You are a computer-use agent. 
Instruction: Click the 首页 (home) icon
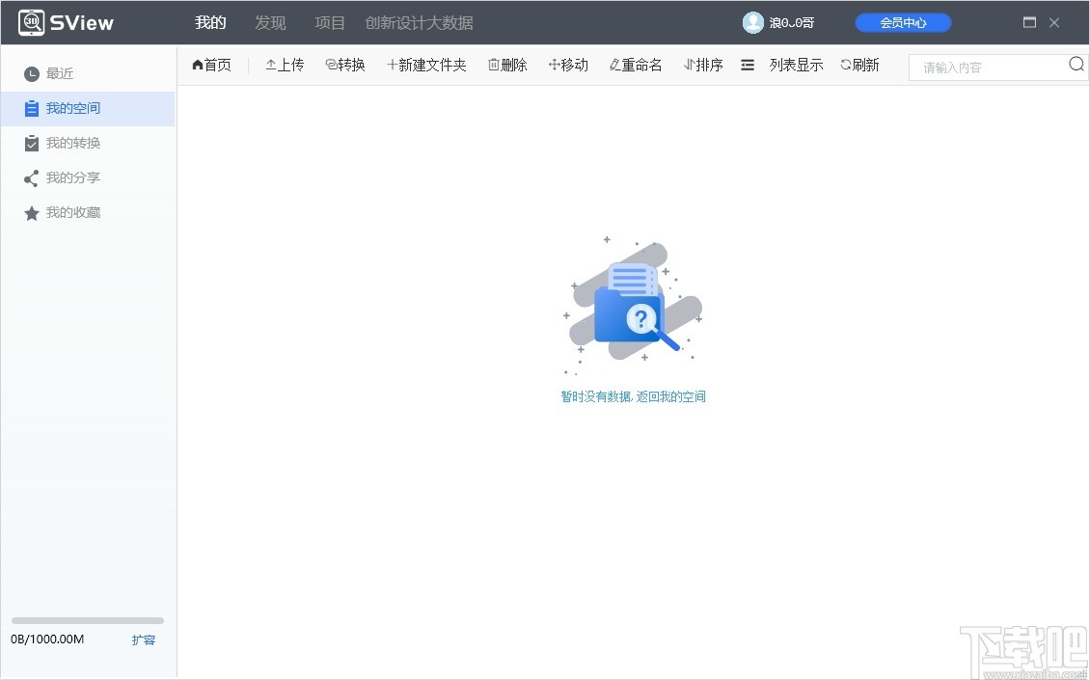211,65
